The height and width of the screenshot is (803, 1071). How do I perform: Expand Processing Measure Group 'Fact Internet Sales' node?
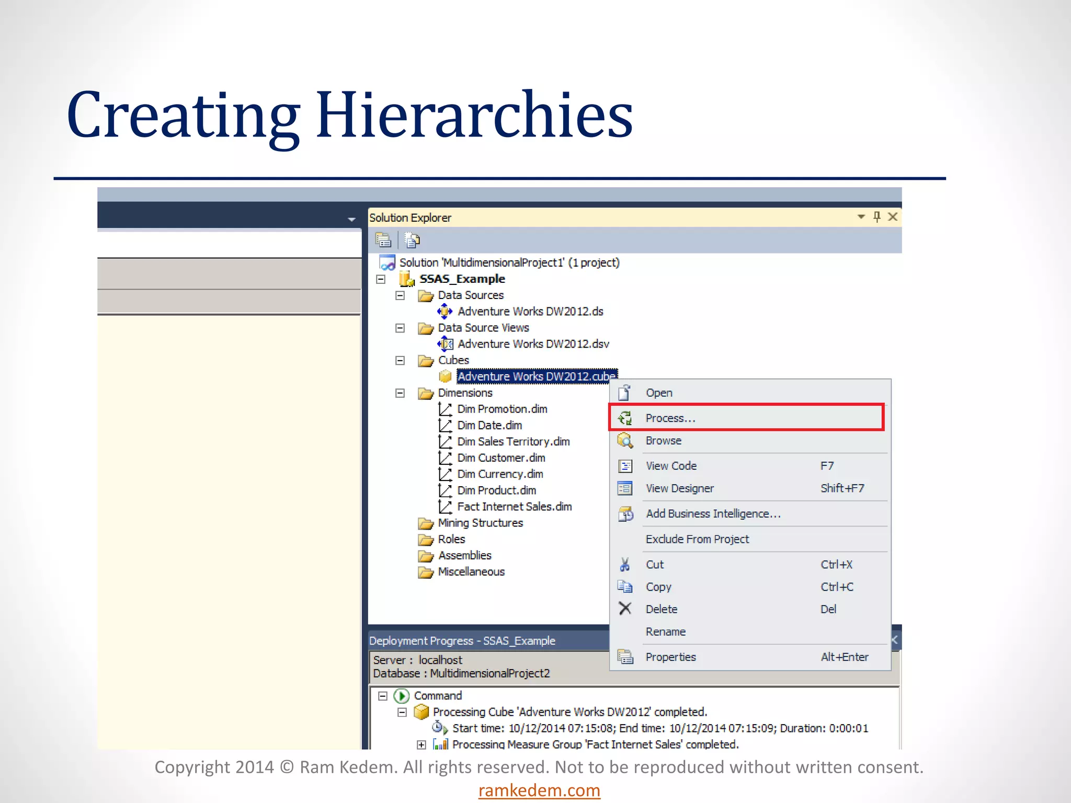point(421,744)
